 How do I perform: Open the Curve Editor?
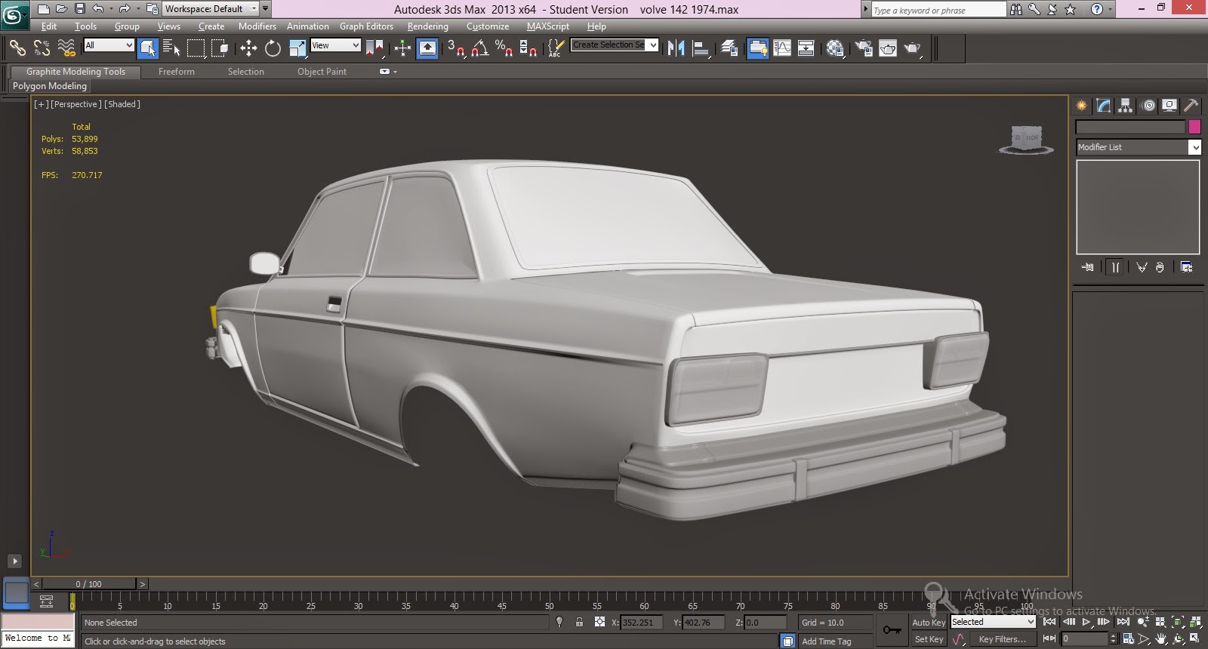(782, 48)
